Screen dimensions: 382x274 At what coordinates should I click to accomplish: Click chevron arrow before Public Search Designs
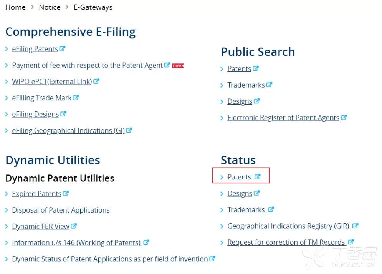[222, 101]
